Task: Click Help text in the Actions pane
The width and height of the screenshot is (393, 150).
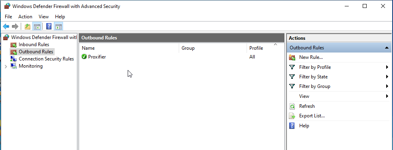Action: 304,126
